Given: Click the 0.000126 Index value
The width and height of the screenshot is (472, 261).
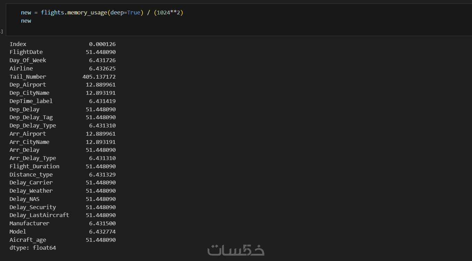Looking at the screenshot, I should coord(102,44).
